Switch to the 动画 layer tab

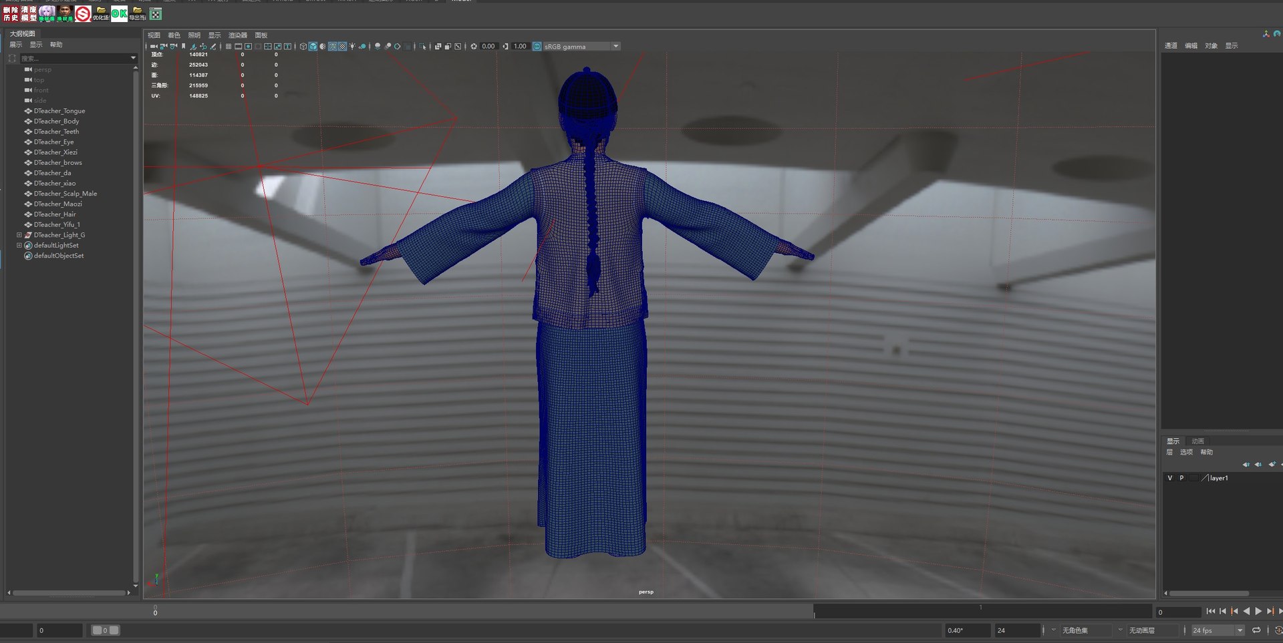click(x=1197, y=441)
